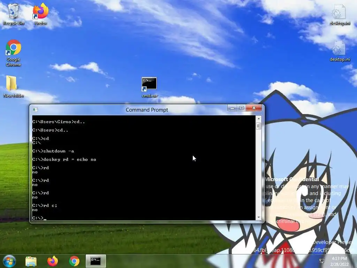Select the Firefox desktop shortcut

(40, 14)
